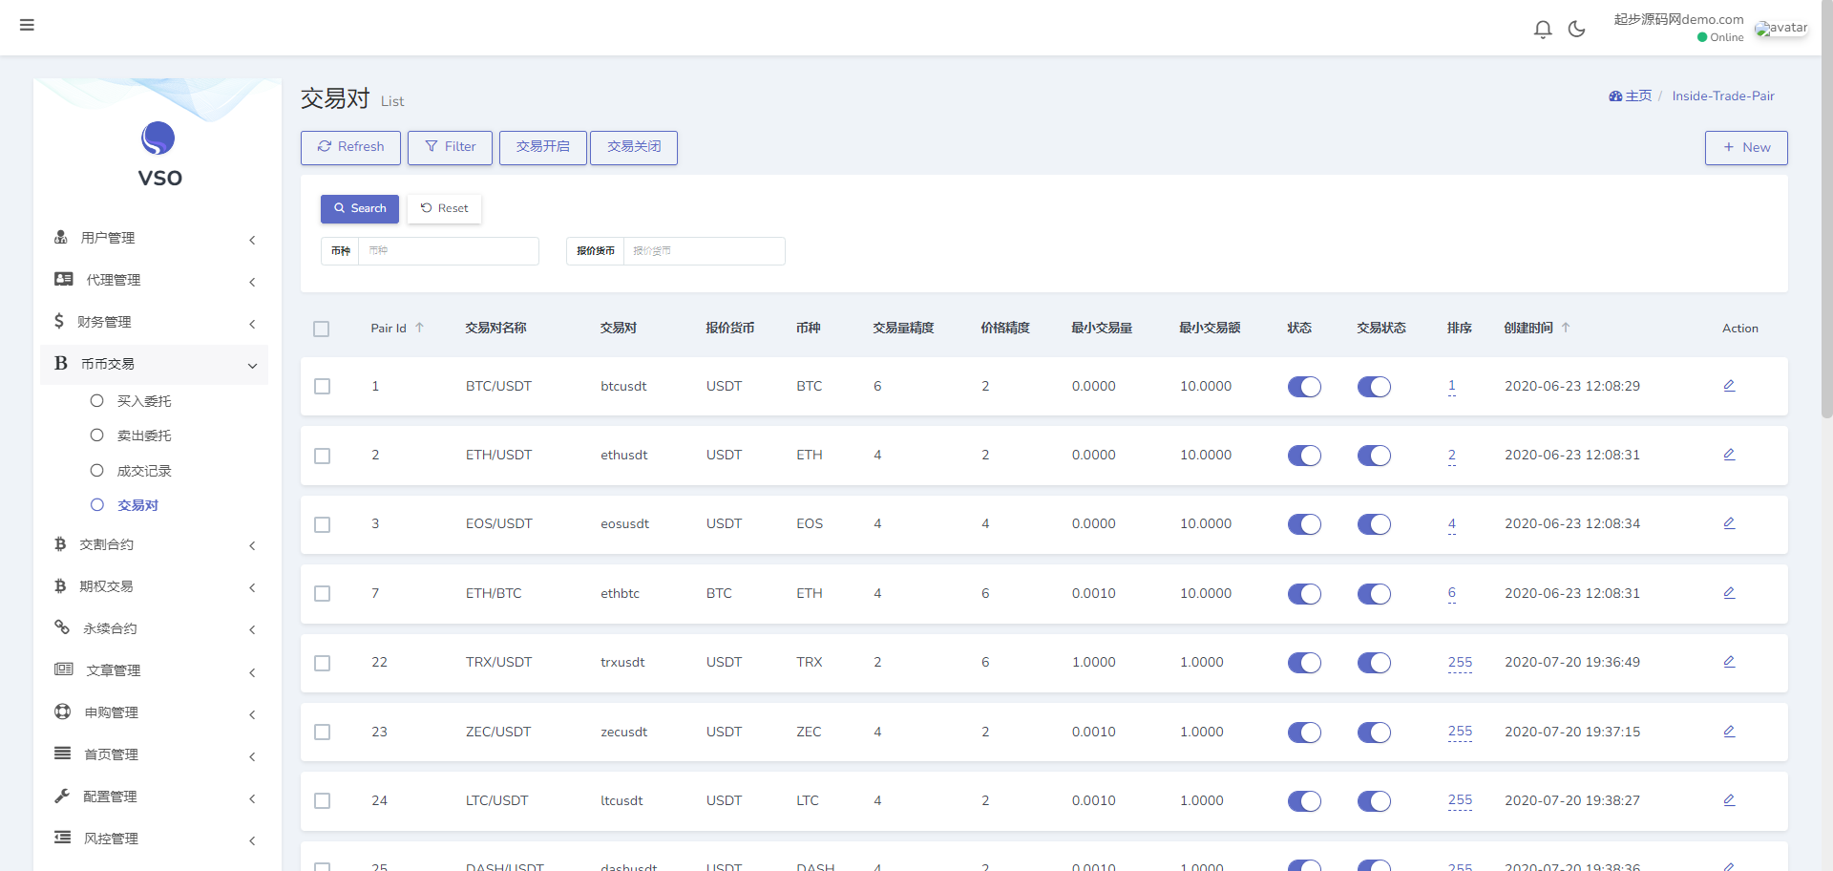Toggle dark mode moon icon
Screen dimensions: 1833x871
coord(1576,30)
